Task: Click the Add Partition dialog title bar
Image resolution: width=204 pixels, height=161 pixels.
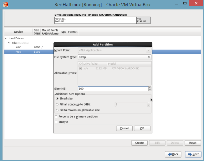Action: click(x=103, y=45)
